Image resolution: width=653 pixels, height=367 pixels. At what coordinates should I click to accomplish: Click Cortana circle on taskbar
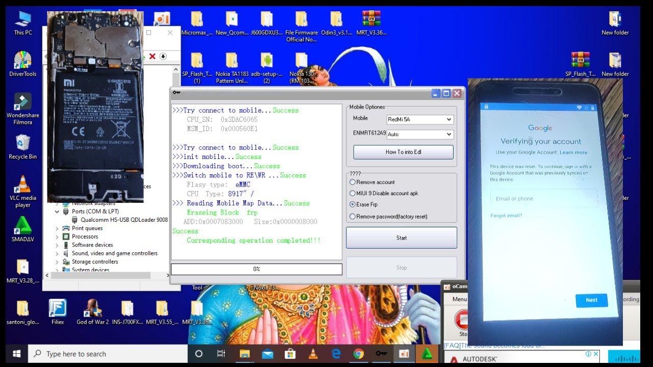tap(199, 354)
